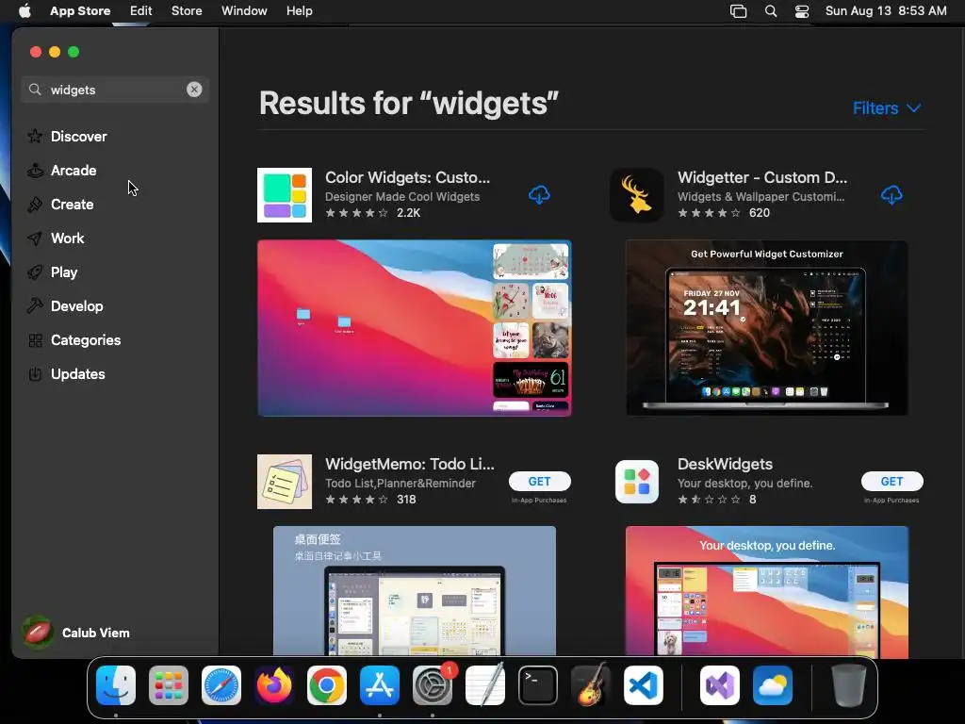This screenshot has width=965, height=724.
Task: Open the WidgetMemo: Todo Li... title
Action: (x=409, y=464)
